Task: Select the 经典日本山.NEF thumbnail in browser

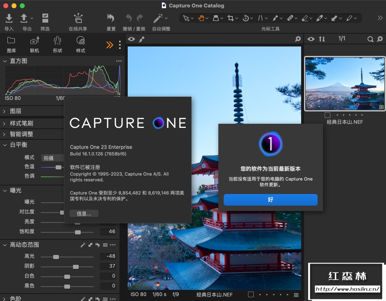Action: (345, 83)
